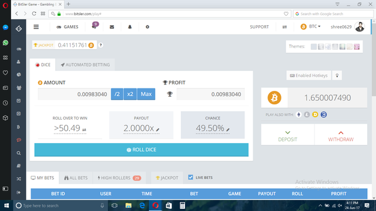Click magnifier search icon in Bitsler sidebar
This screenshot has height=211, width=376.
[19, 153]
